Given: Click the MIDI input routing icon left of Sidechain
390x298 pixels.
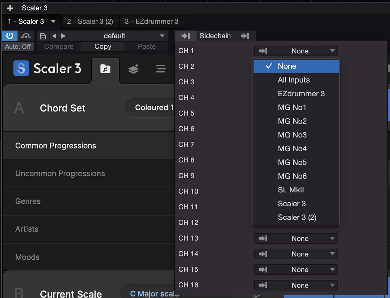Looking at the screenshot, I should (x=185, y=36).
